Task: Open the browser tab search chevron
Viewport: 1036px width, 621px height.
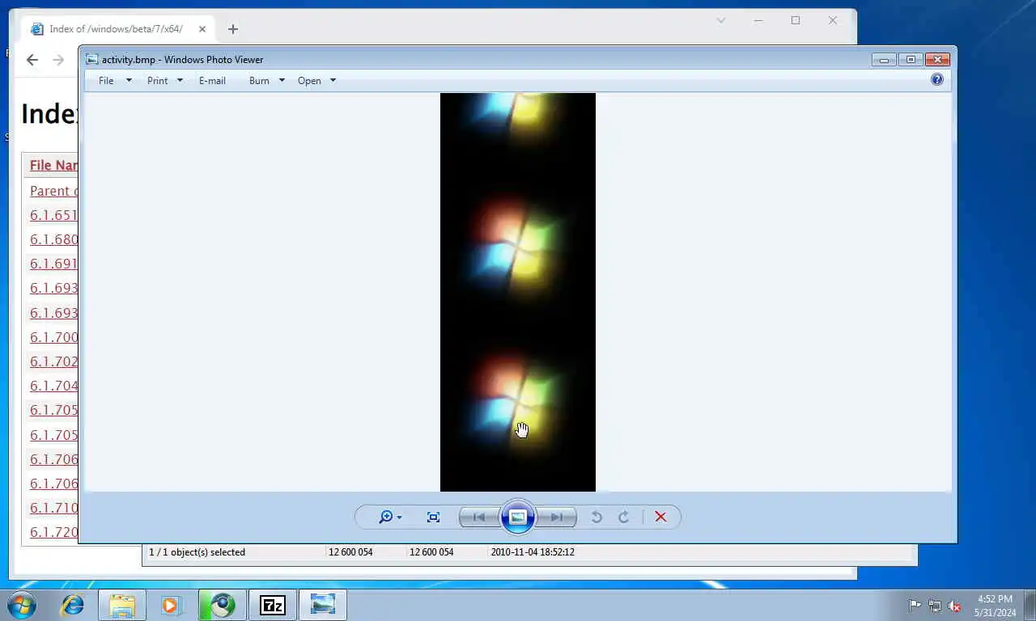Action: (x=721, y=21)
